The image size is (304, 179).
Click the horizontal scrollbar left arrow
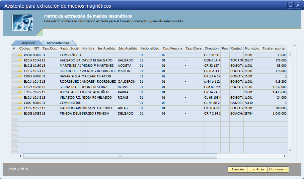click(x=20, y=156)
